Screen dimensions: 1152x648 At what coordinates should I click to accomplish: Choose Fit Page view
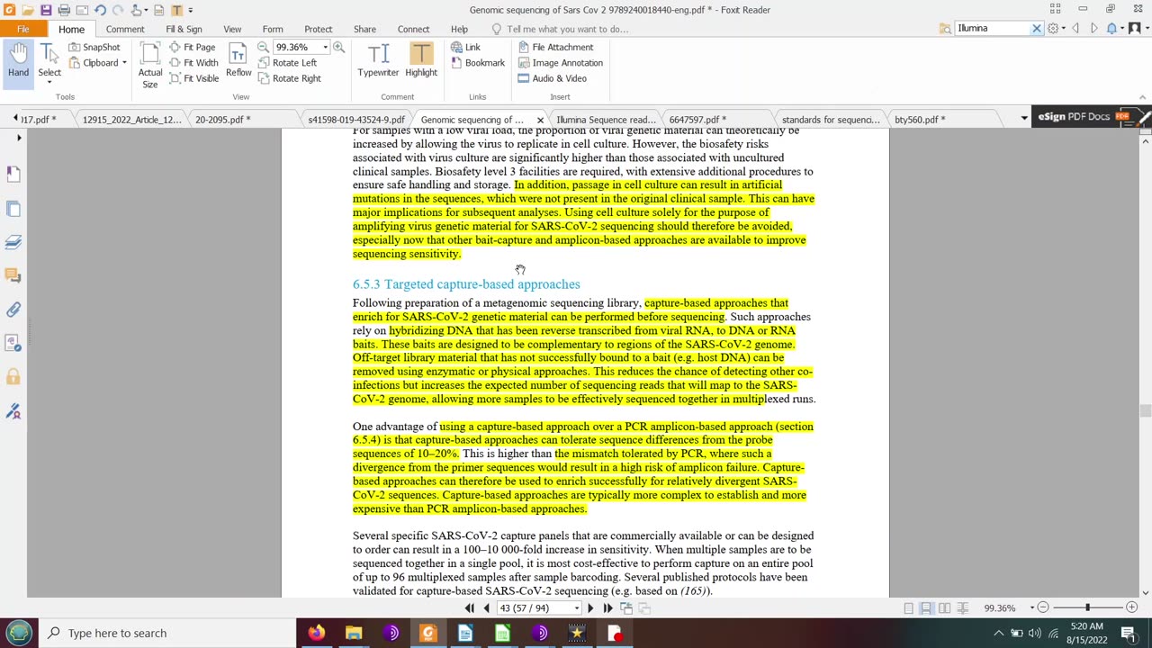click(x=192, y=47)
